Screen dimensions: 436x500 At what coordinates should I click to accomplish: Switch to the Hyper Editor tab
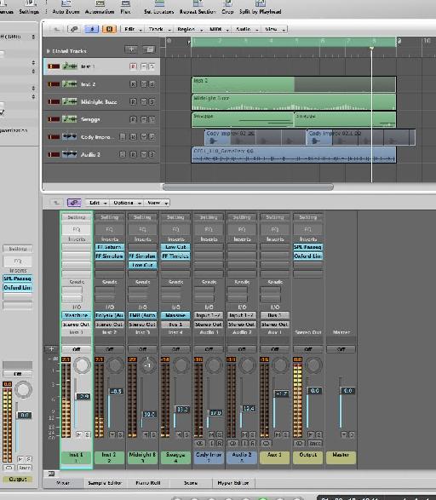233,483
